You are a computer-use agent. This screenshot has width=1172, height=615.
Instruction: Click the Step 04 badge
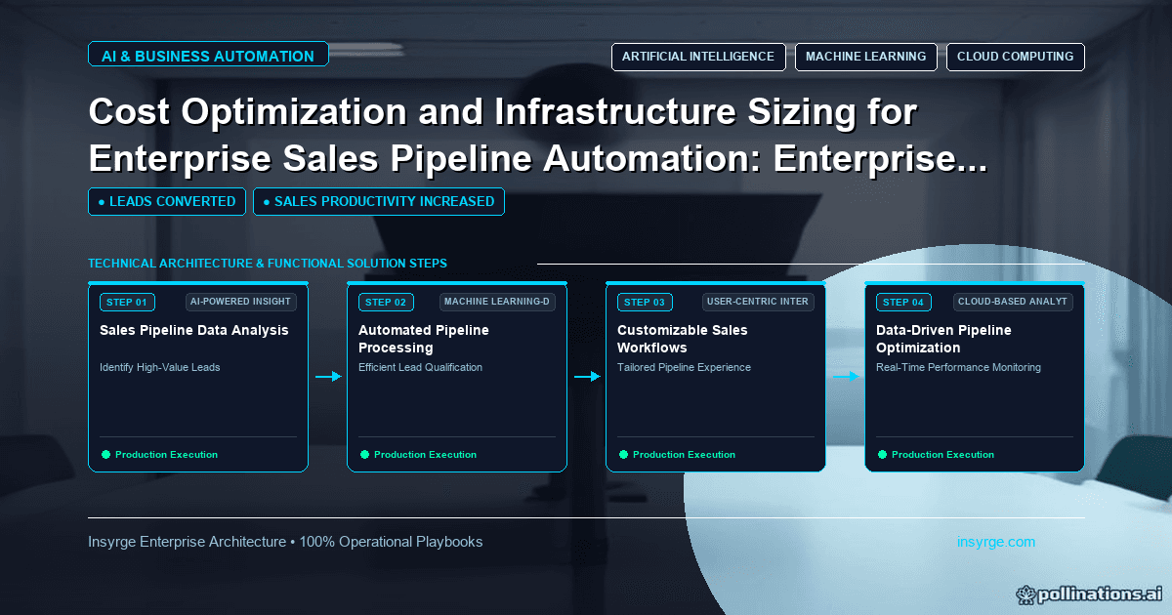[x=903, y=302]
